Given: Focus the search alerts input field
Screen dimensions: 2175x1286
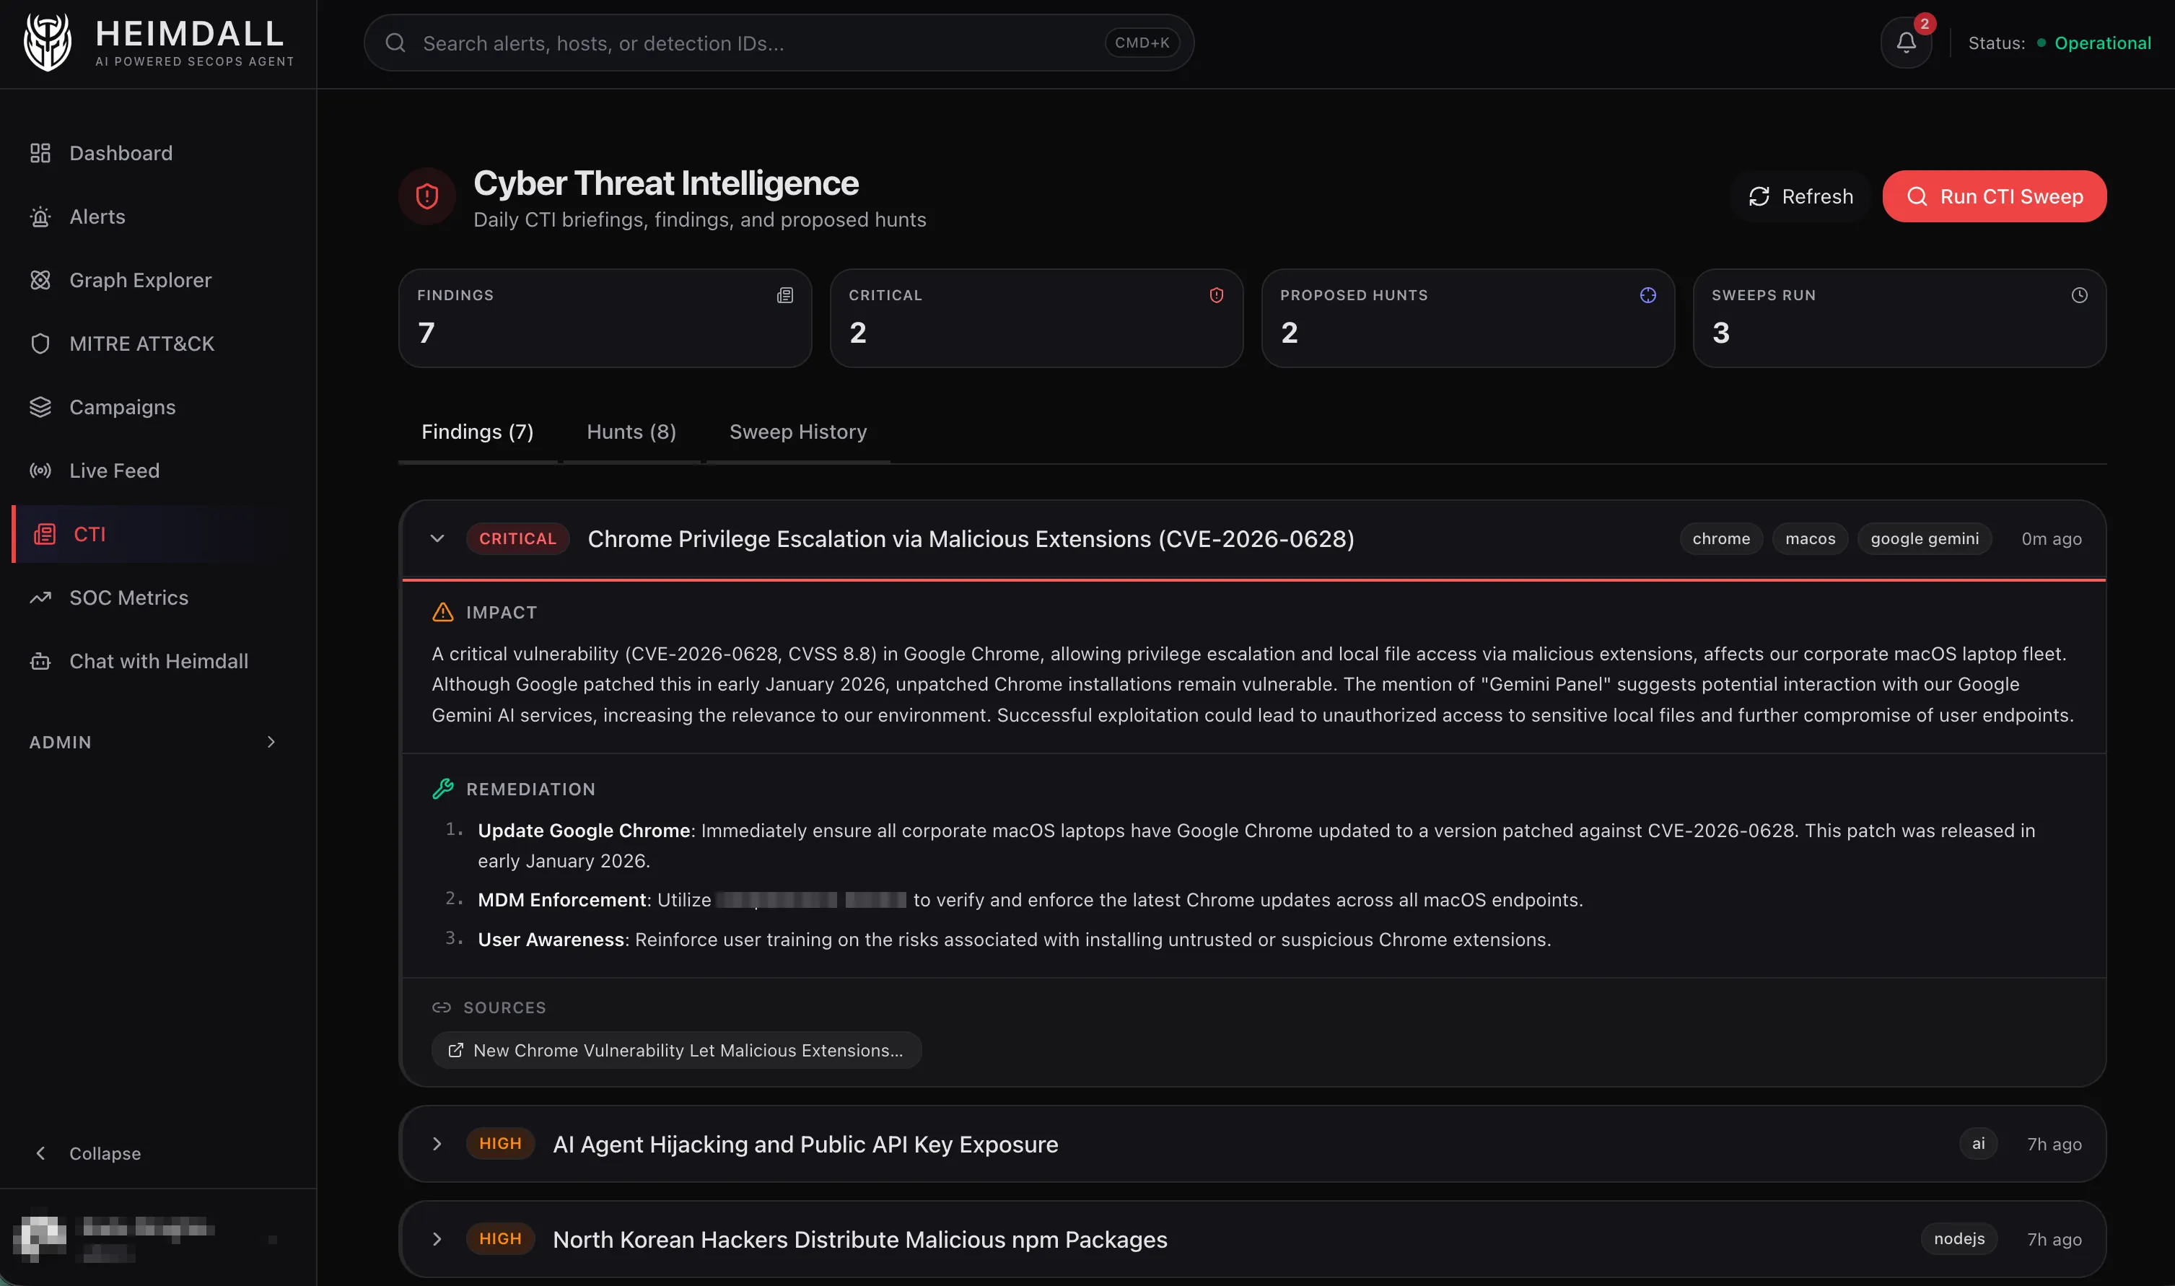Looking at the screenshot, I should (779, 43).
